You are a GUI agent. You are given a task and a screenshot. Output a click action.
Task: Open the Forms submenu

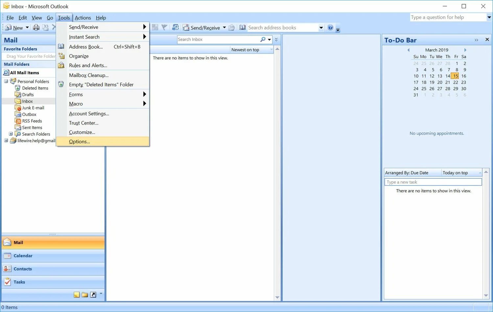click(103, 94)
